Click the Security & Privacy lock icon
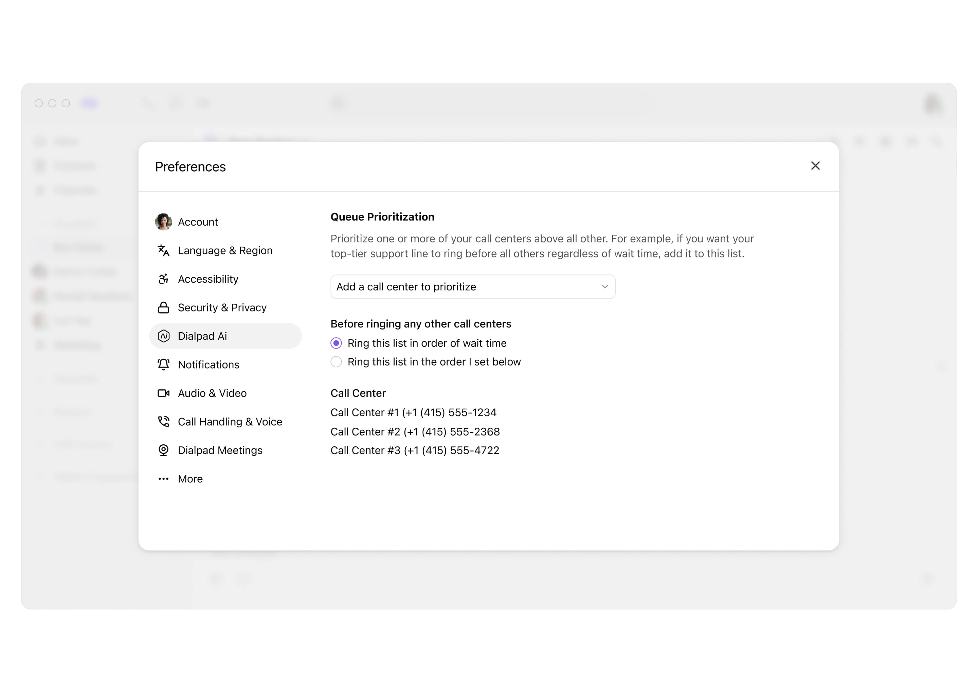 coord(163,308)
